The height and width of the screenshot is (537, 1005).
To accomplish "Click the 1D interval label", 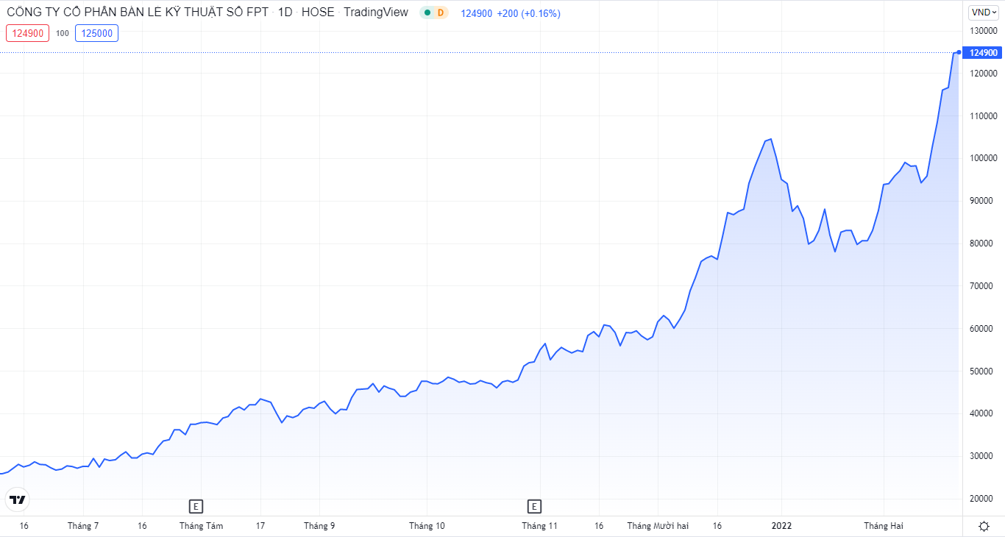I will pyautogui.click(x=285, y=13).
